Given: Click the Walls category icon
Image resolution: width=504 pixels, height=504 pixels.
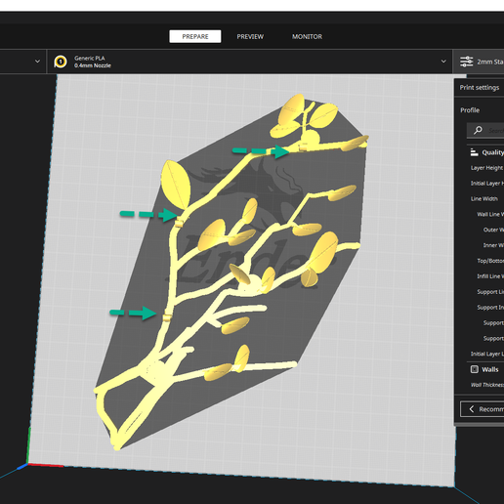Looking at the screenshot, I should pos(475,369).
